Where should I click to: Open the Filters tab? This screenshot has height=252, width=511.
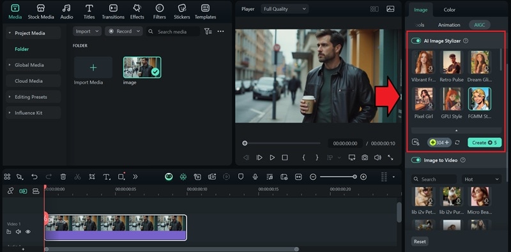click(159, 12)
